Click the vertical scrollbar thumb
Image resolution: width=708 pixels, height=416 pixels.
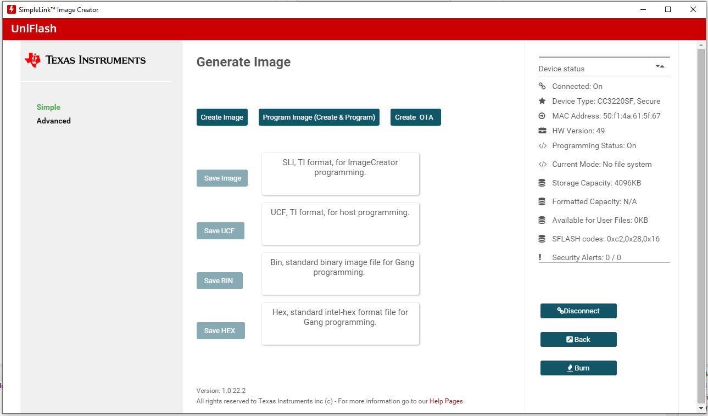pos(701,226)
